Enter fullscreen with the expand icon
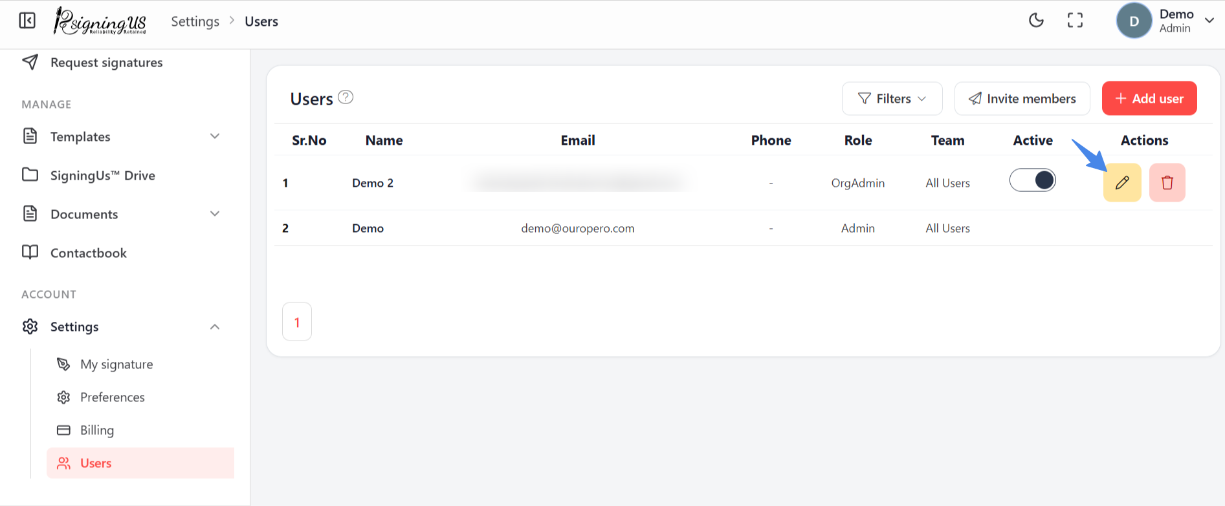The width and height of the screenshot is (1225, 506). click(1075, 21)
